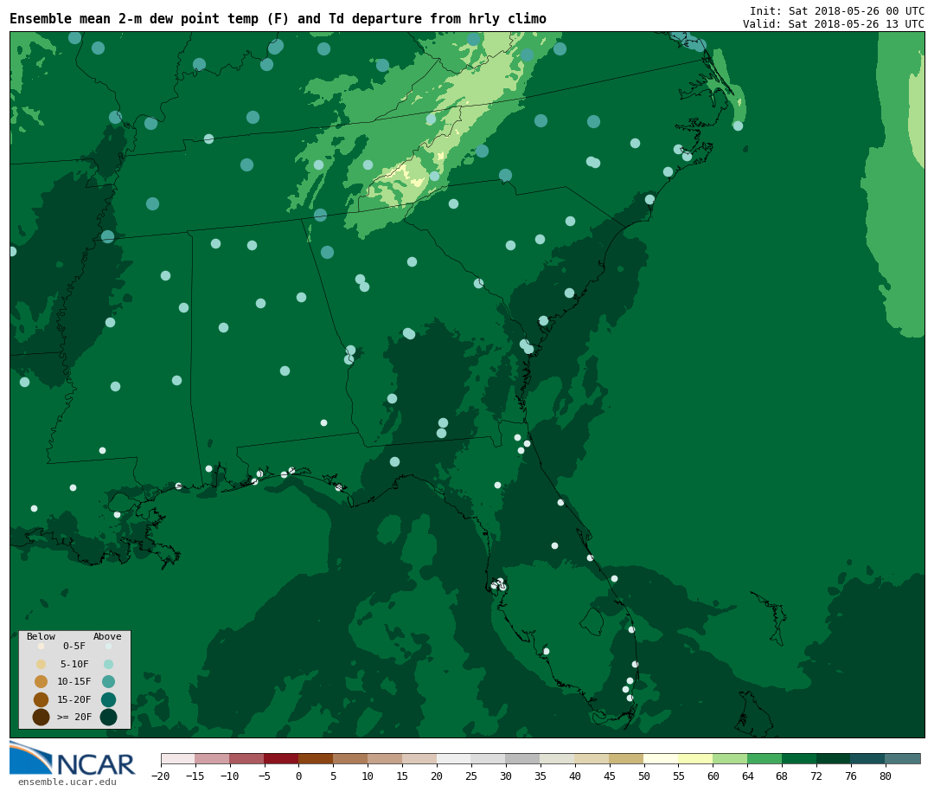Select dark red colorbar swatch between -5 and 0

coord(282,758)
